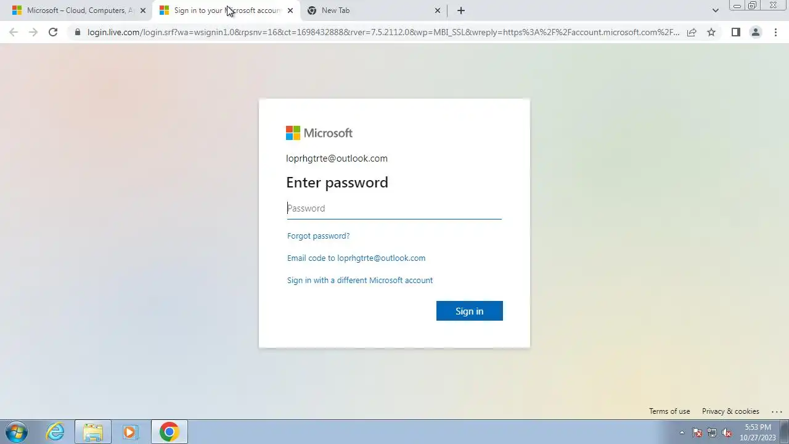This screenshot has width=789, height=444.
Task: Expand the footer three-dots more options
Action: [776, 411]
